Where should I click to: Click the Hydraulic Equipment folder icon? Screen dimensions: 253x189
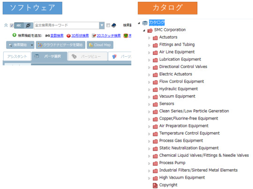point(155,90)
